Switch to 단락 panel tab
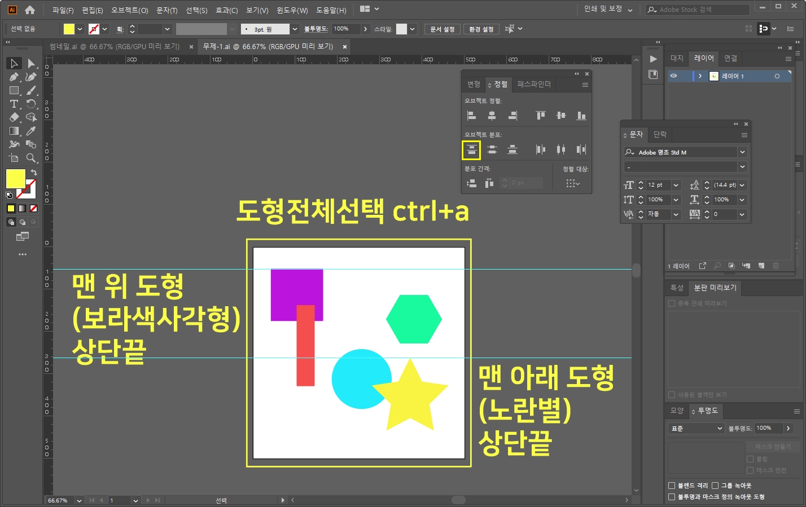The image size is (806, 507). (660, 134)
